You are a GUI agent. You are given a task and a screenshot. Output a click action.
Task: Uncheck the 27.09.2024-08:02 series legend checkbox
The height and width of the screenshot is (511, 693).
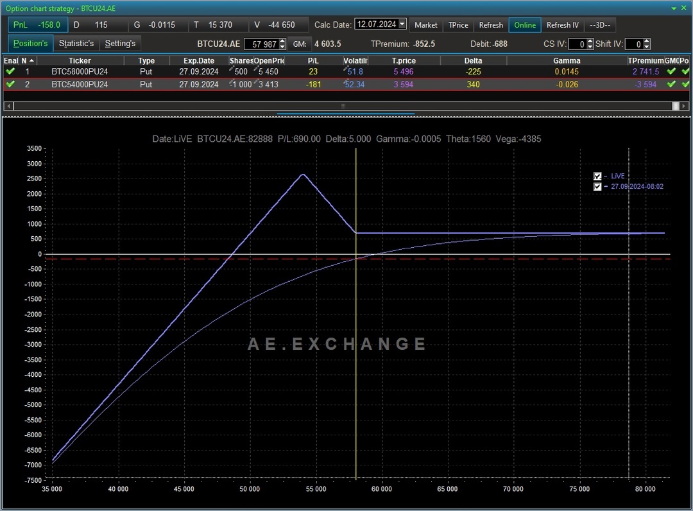pos(597,187)
